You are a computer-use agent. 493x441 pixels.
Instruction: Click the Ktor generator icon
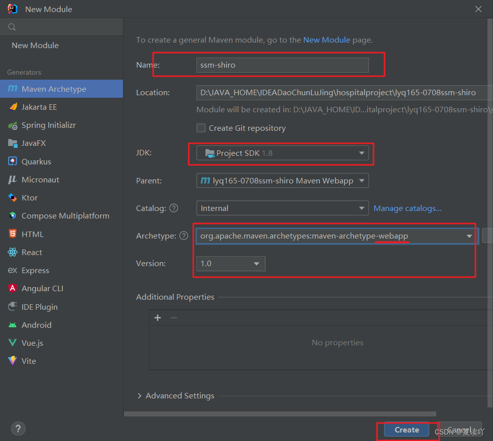13,197
